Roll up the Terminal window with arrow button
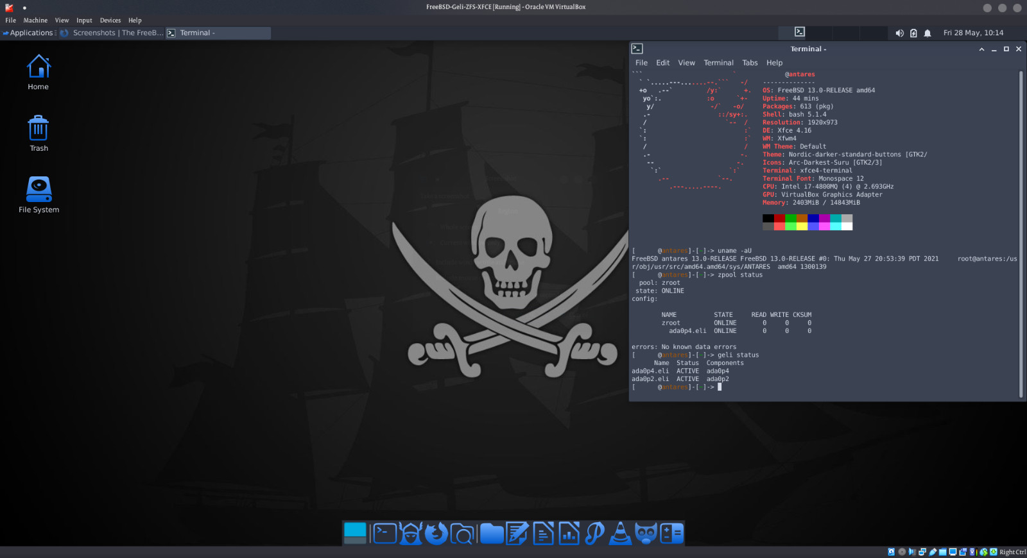 click(x=981, y=49)
